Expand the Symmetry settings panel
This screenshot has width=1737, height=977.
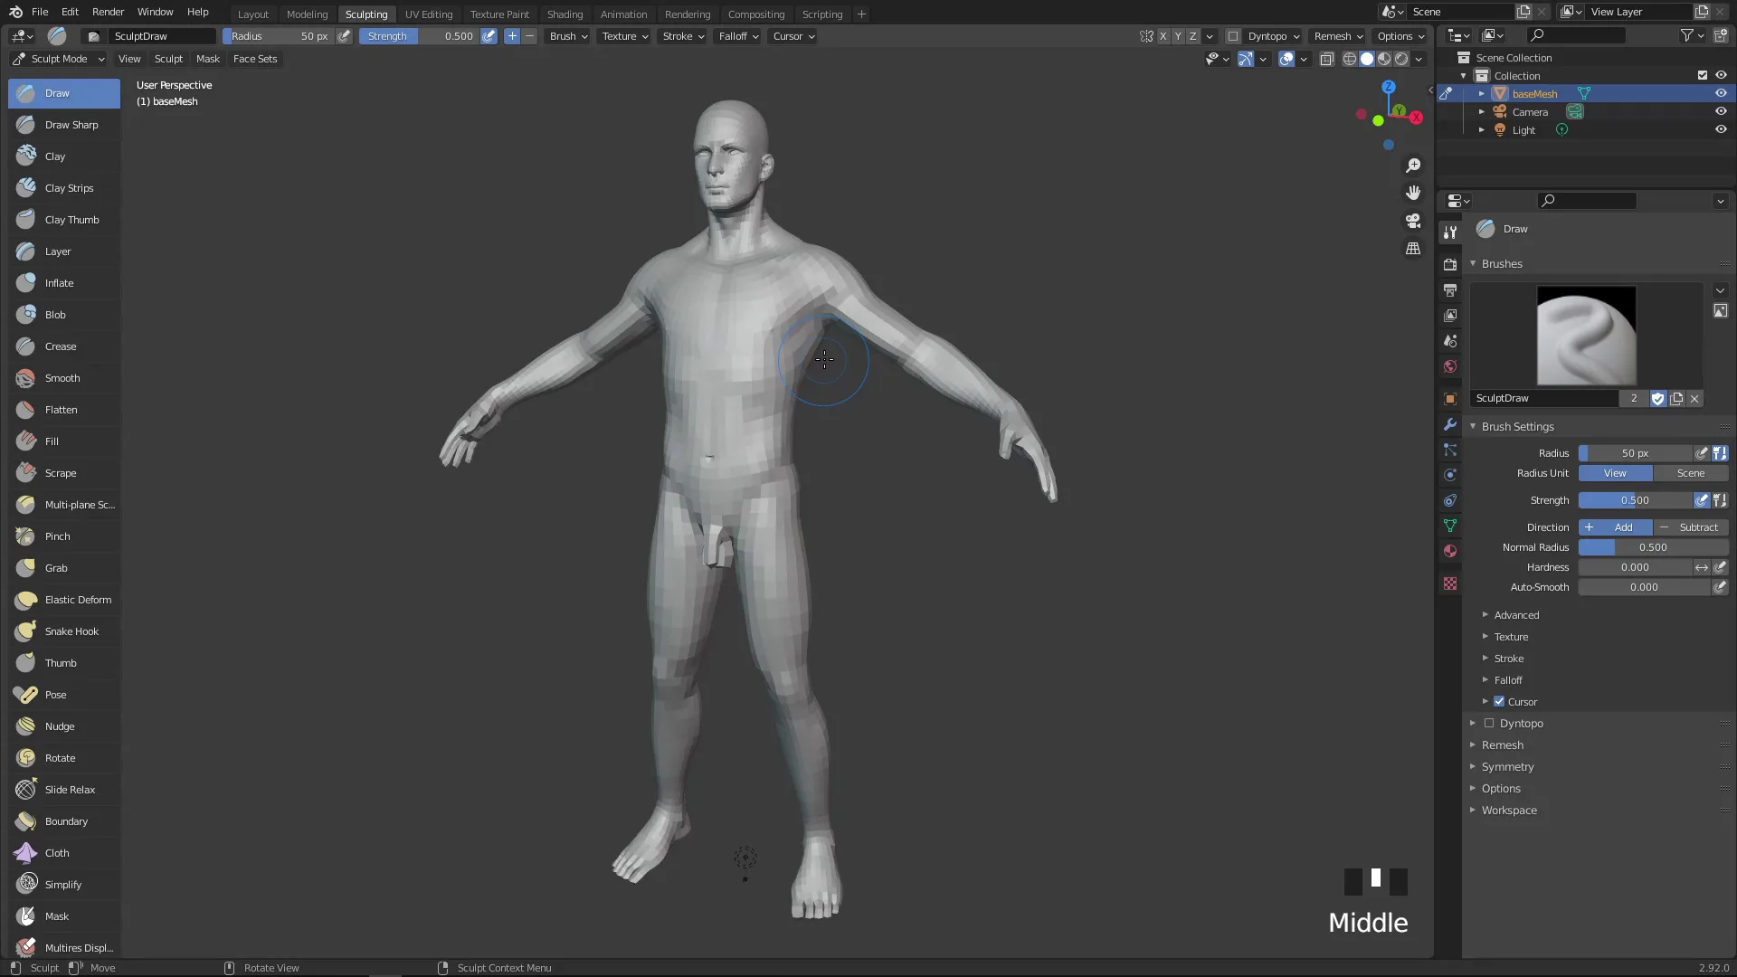point(1508,766)
